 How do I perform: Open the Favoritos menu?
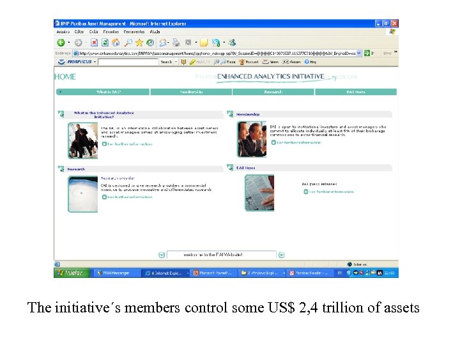[x=111, y=32]
